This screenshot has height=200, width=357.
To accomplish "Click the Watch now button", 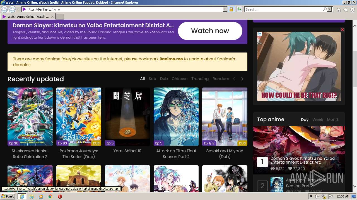I will click(x=210, y=31).
